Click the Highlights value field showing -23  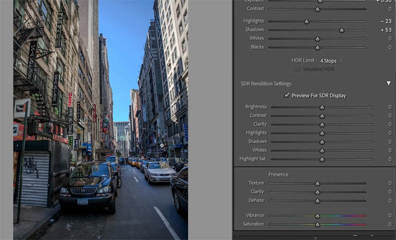tap(385, 22)
